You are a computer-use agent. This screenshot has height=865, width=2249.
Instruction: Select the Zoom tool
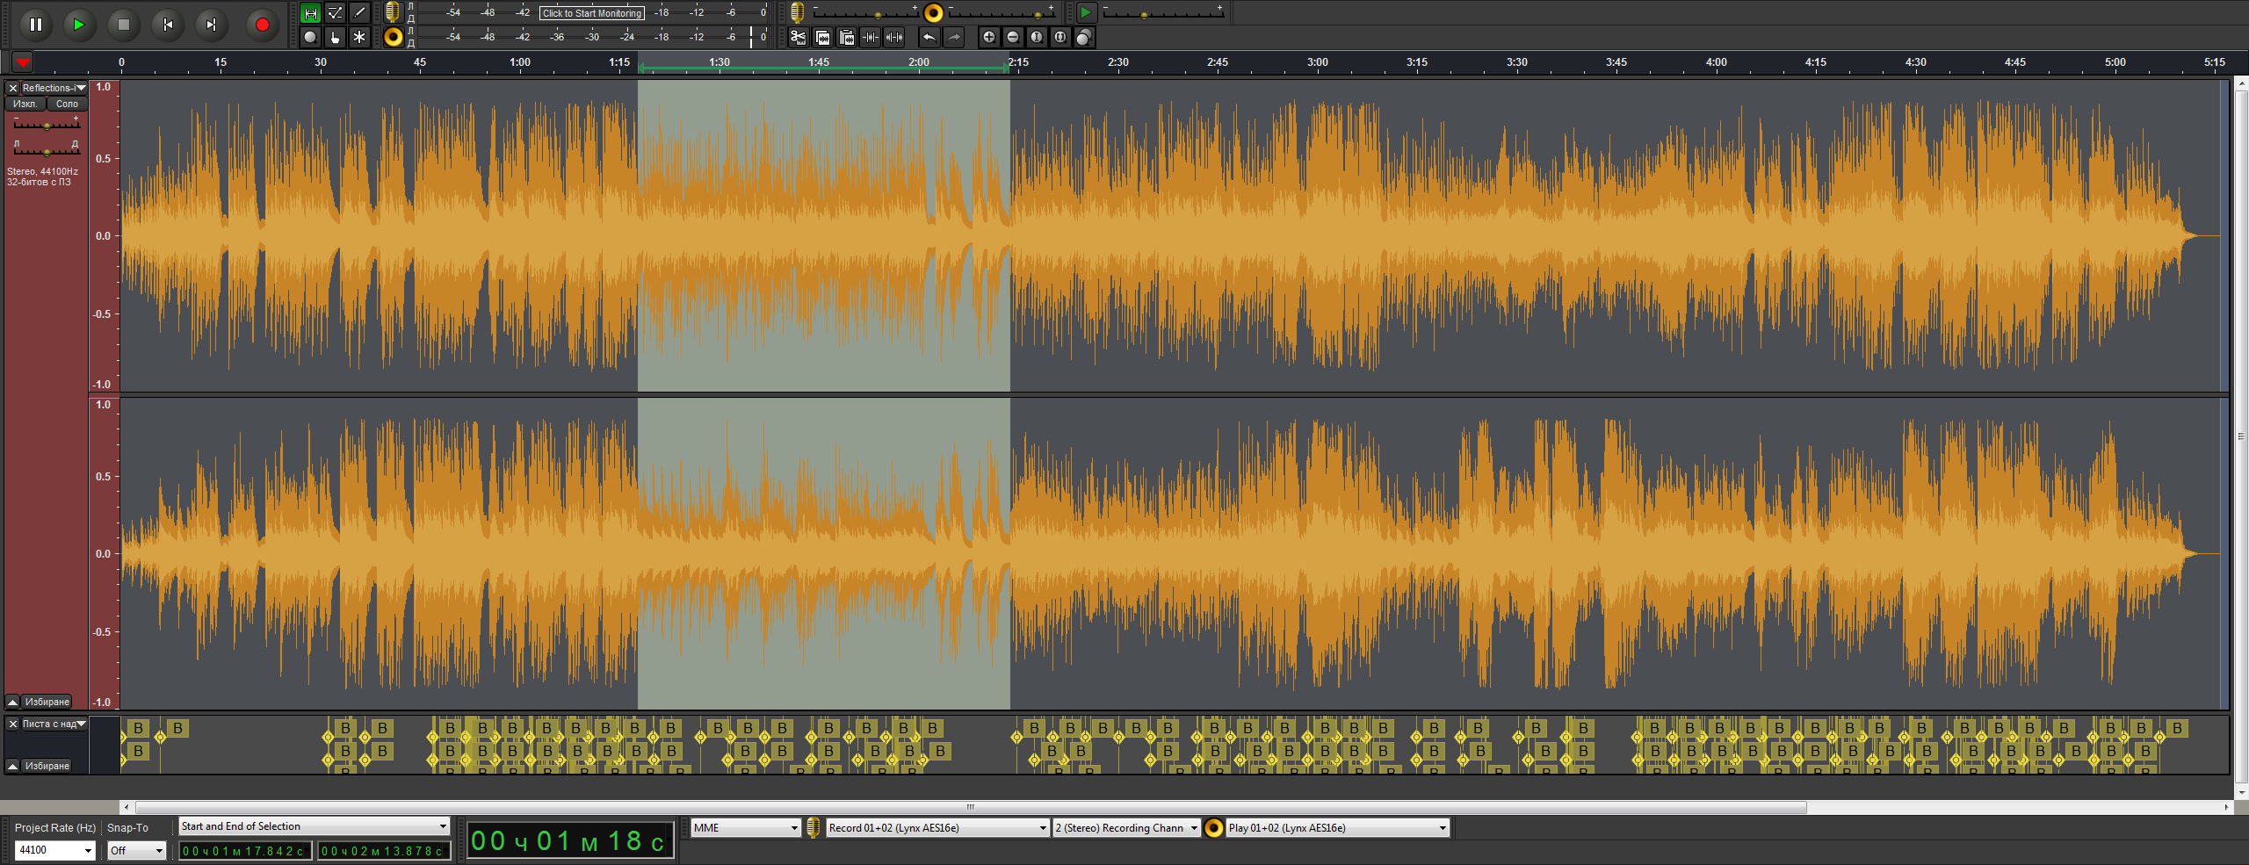pyautogui.click(x=309, y=37)
